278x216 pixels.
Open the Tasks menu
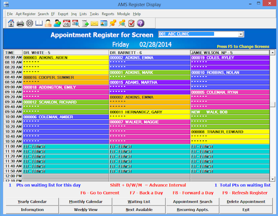[x=94, y=14]
